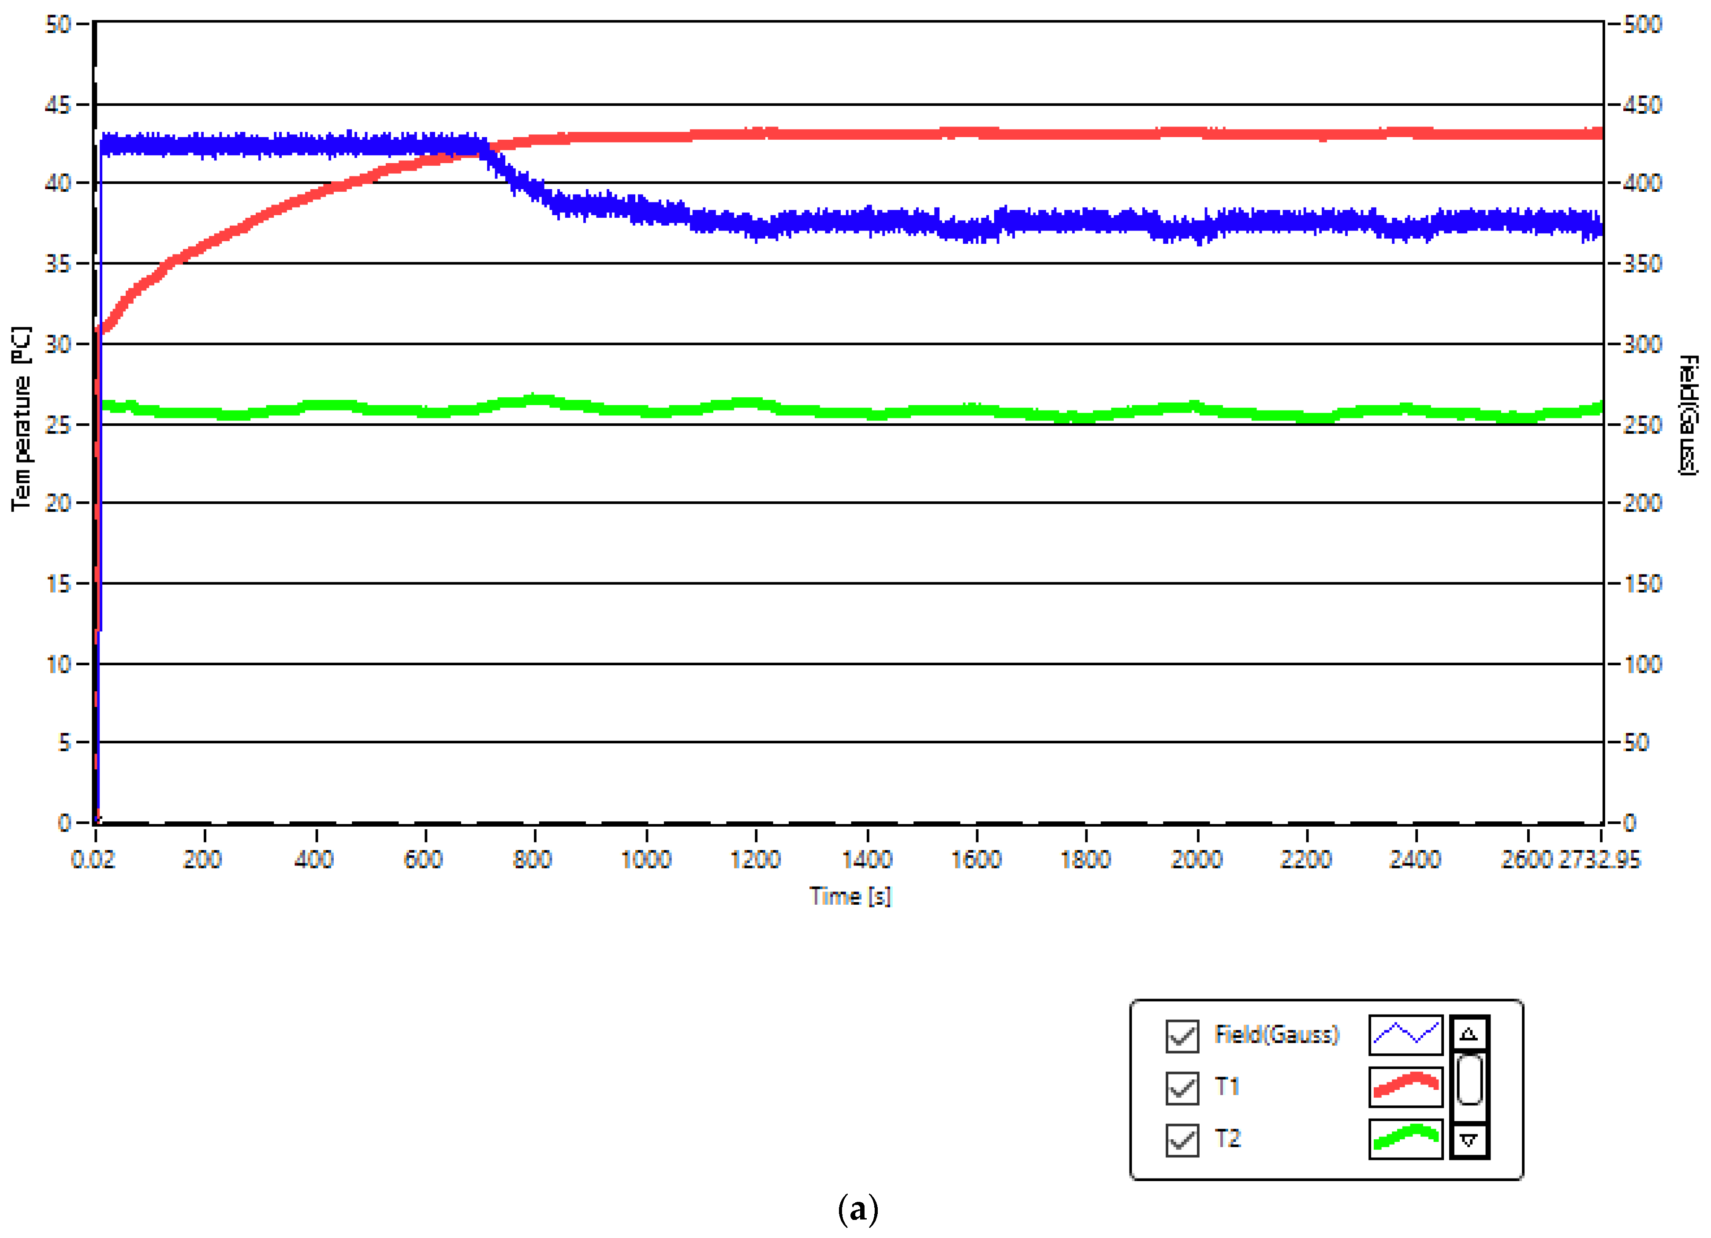
Task: Click the Time [s] axis label
Action: click(x=850, y=896)
